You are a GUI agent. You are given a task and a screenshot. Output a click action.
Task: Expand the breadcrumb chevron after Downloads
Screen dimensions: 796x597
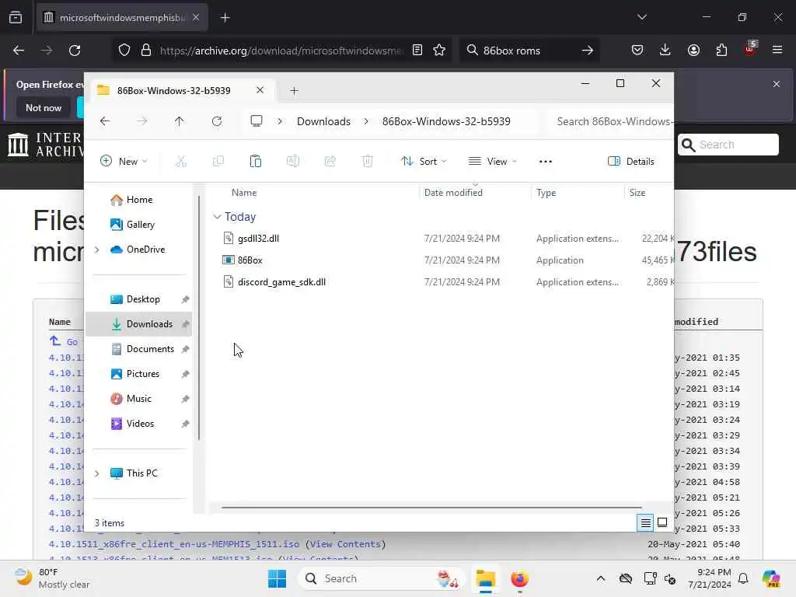click(366, 121)
